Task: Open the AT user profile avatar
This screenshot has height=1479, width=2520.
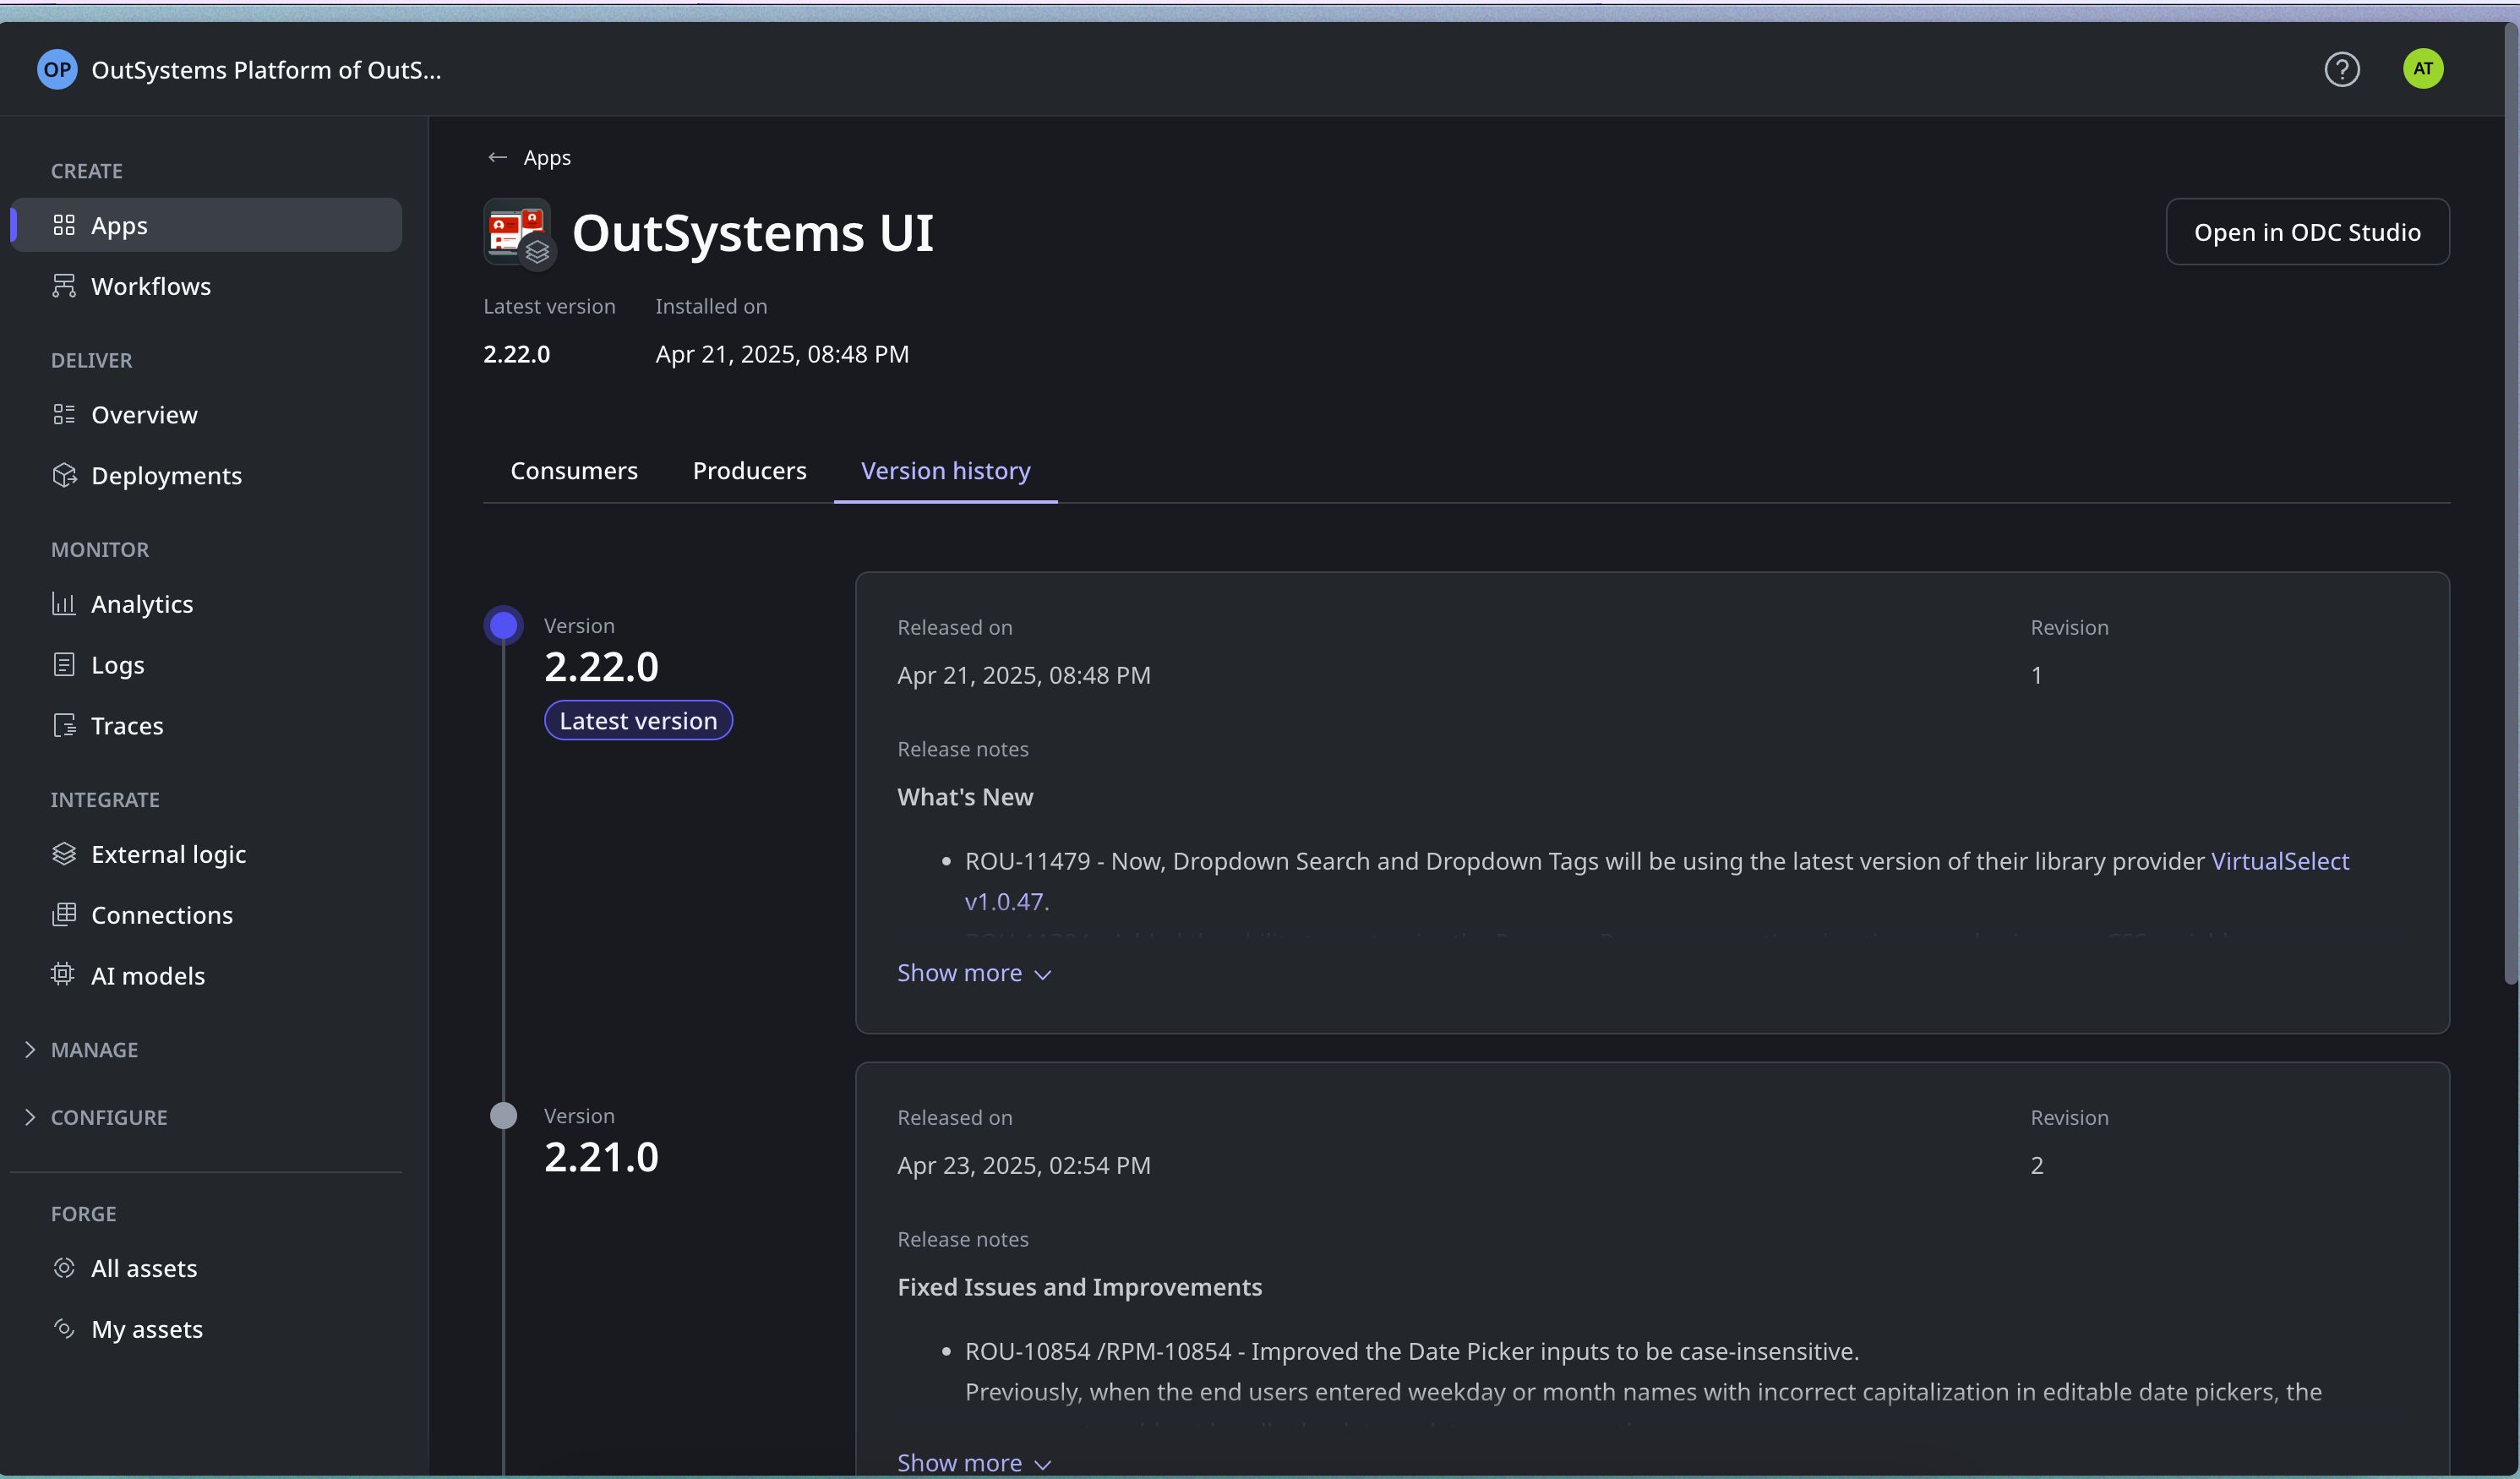Action: (x=2422, y=69)
